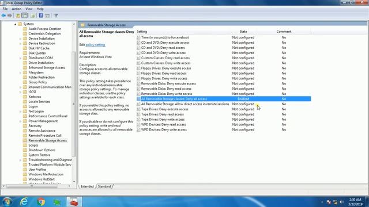Click the tree pane horizontal scrollbar thumb
The height and width of the screenshot is (207, 369).
[32, 186]
